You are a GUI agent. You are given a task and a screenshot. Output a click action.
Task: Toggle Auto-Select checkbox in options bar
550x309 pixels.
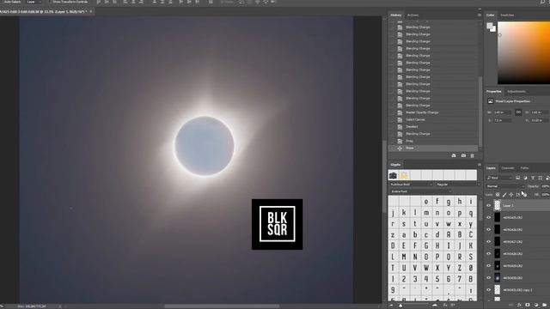pos(2,2)
